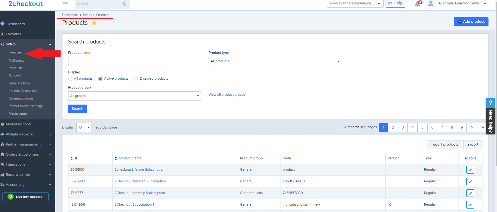Open View all product groups link
The height and width of the screenshot is (212, 497).
pyautogui.click(x=227, y=95)
